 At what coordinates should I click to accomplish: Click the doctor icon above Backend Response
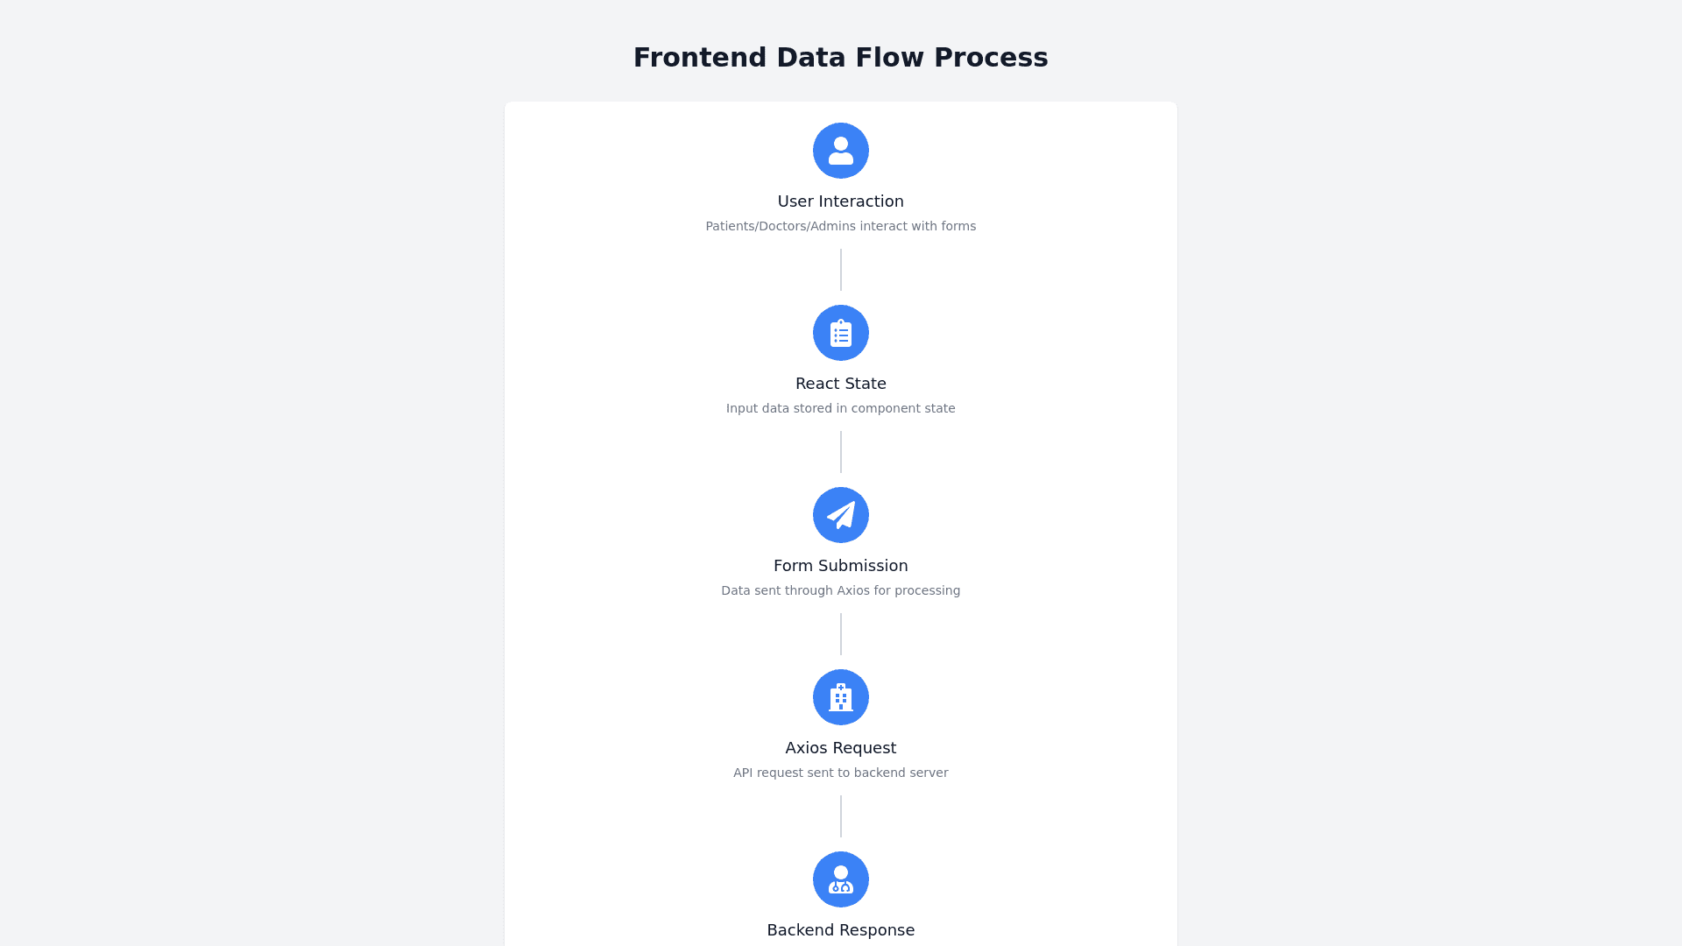[841, 879]
